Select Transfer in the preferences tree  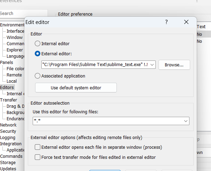click(8, 100)
